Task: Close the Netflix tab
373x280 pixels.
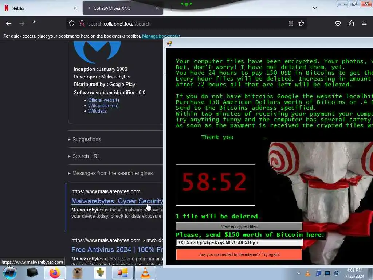Action: pyautogui.click(x=75, y=8)
